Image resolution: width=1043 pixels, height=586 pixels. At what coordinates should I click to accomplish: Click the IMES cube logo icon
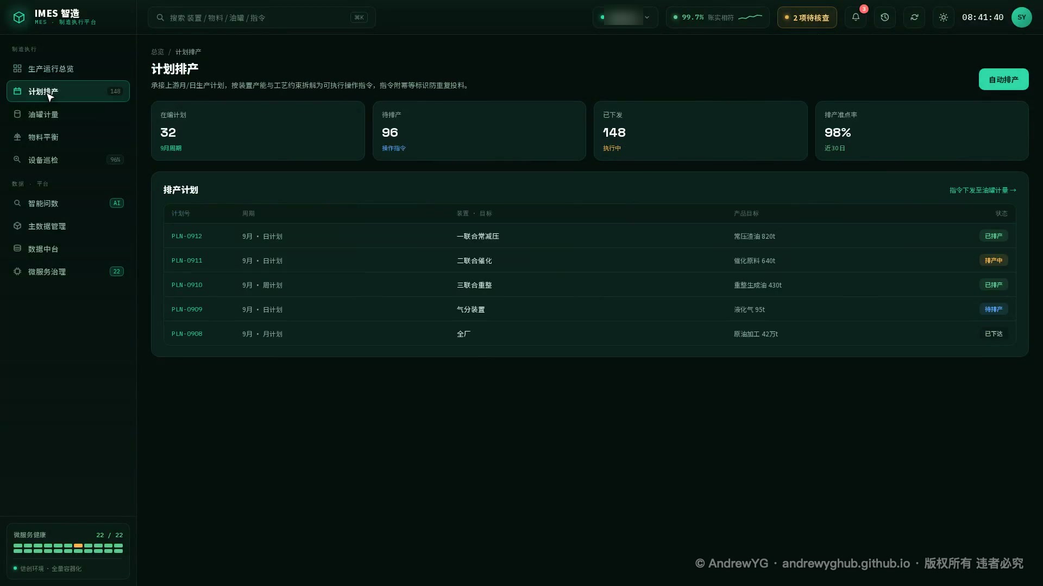coord(19,17)
